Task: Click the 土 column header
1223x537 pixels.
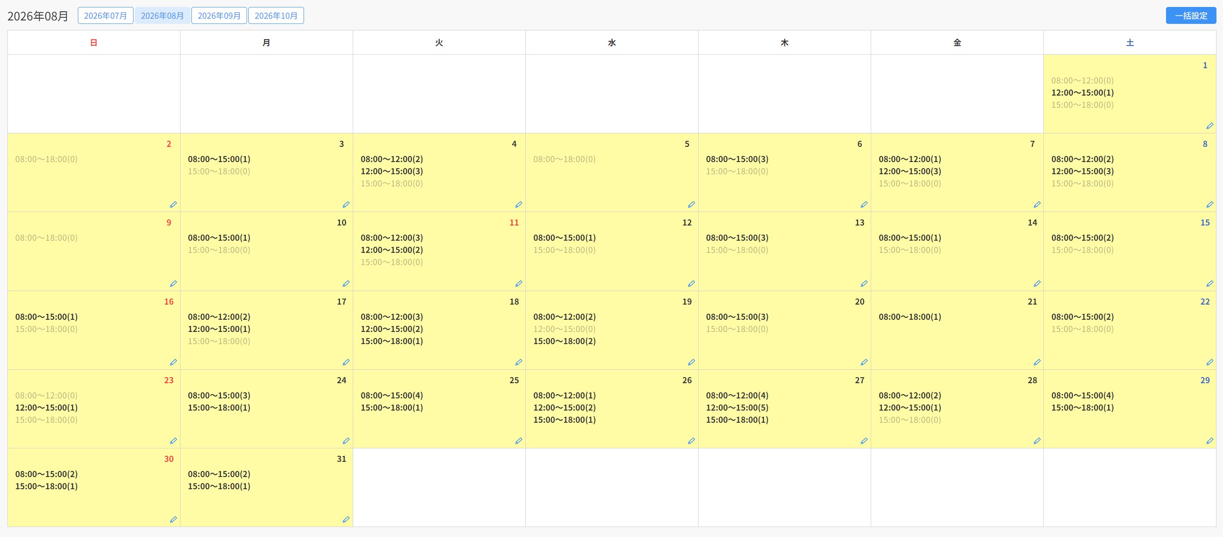Action: click(x=1129, y=43)
